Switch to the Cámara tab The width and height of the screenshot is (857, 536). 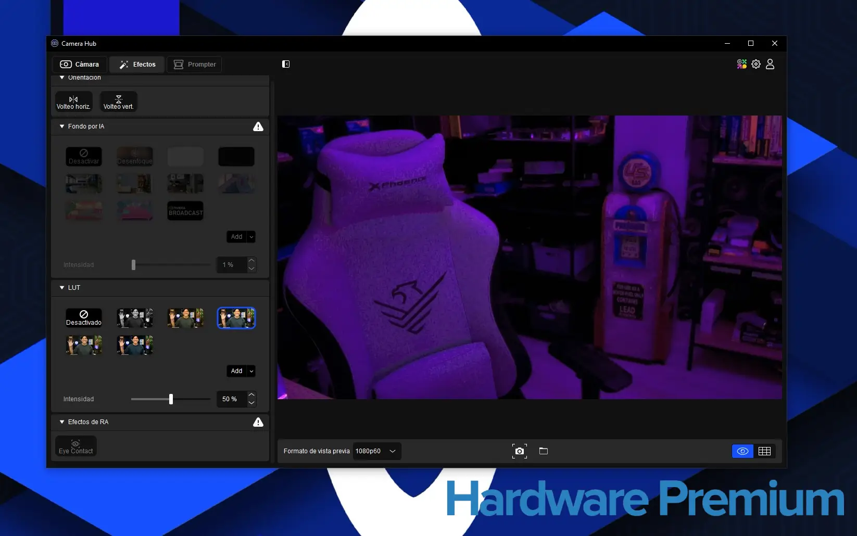80,65
